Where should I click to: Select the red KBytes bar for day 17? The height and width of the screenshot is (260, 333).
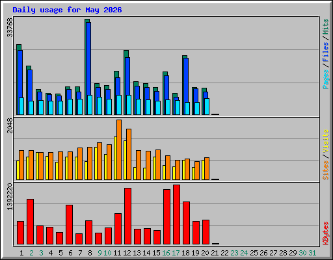[x=176, y=214]
